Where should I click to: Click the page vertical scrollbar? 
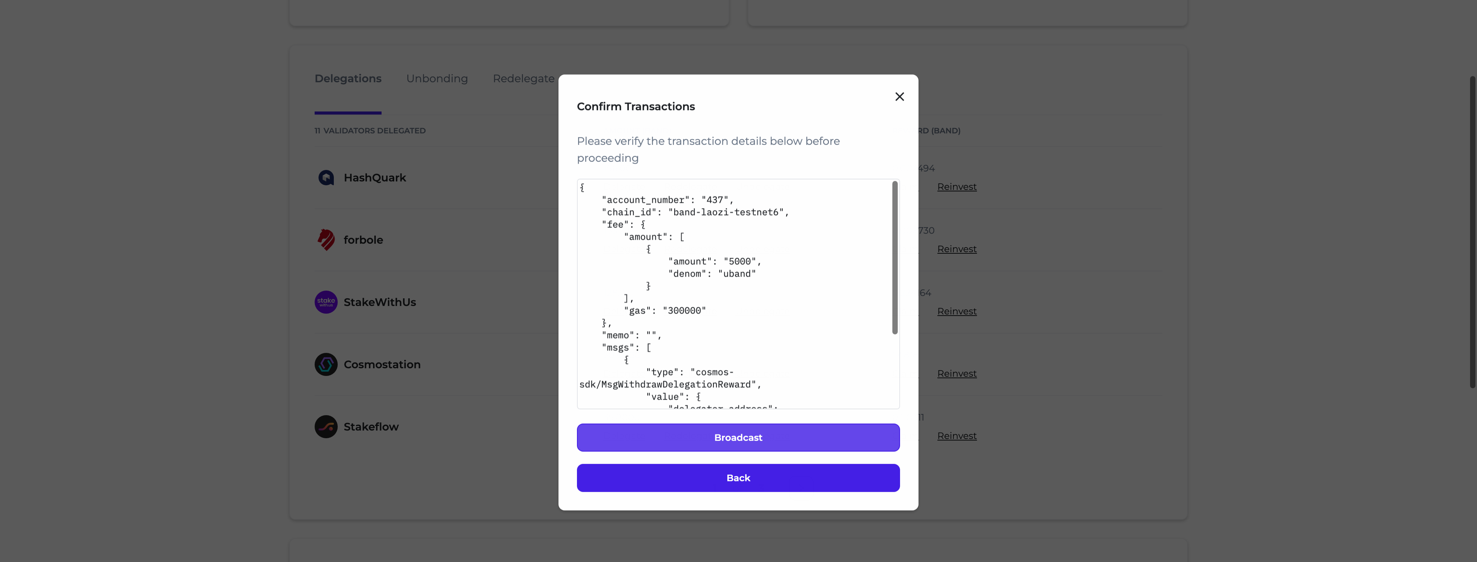tap(1472, 232)
